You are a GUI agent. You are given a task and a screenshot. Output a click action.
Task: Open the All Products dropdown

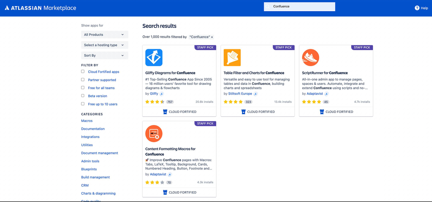[x=105, y=35]
